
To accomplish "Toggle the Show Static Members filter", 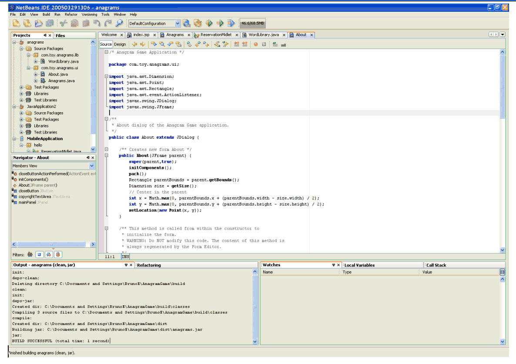I will pyautogui.click(x=49, y=254).
